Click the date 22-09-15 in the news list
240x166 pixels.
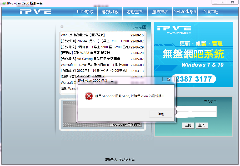pyautogui.click(x=137, y=35)
